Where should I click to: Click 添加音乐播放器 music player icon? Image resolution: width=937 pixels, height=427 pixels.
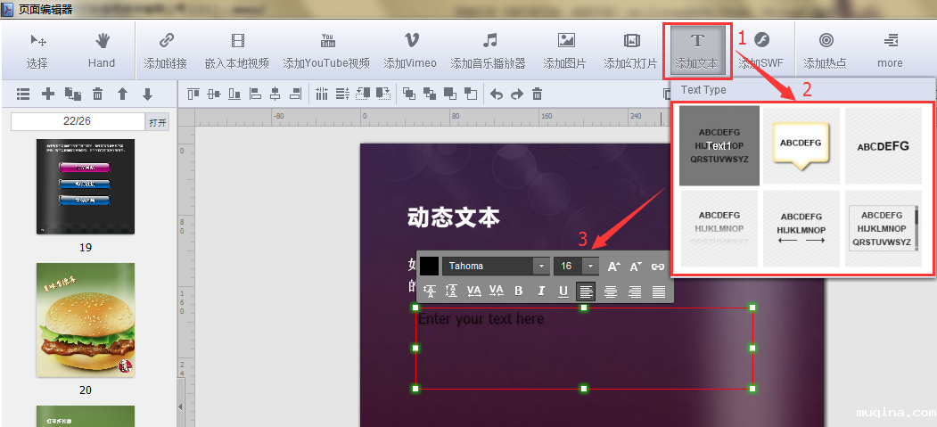[x=488, y=51]
